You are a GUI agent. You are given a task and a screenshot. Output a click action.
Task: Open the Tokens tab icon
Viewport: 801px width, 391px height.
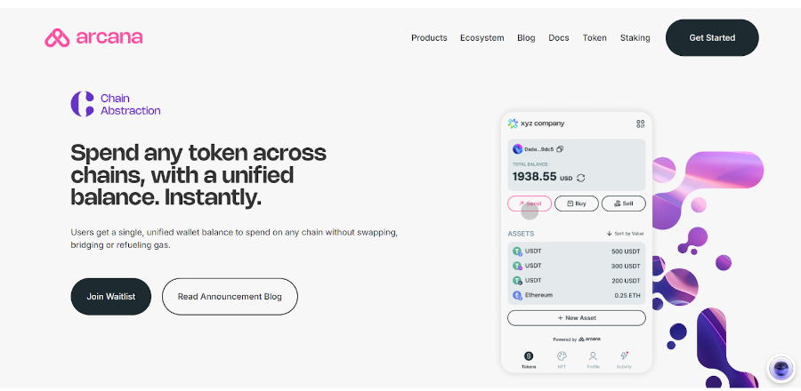pyautogui.click(x=529, y=356)
